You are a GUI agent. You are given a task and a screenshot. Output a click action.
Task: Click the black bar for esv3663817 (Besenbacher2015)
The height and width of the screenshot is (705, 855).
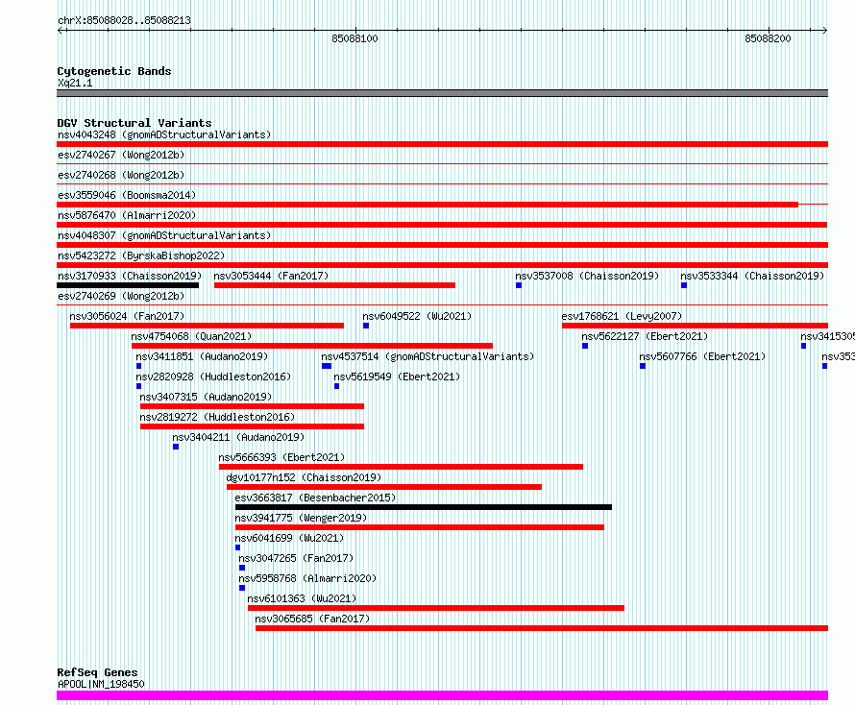click(424, 507)
